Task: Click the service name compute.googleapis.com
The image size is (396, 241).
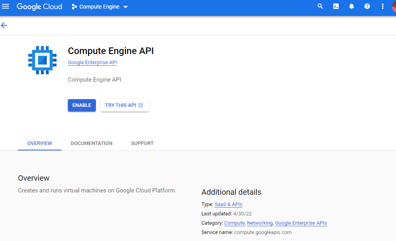Action: (x=263, y=232)
